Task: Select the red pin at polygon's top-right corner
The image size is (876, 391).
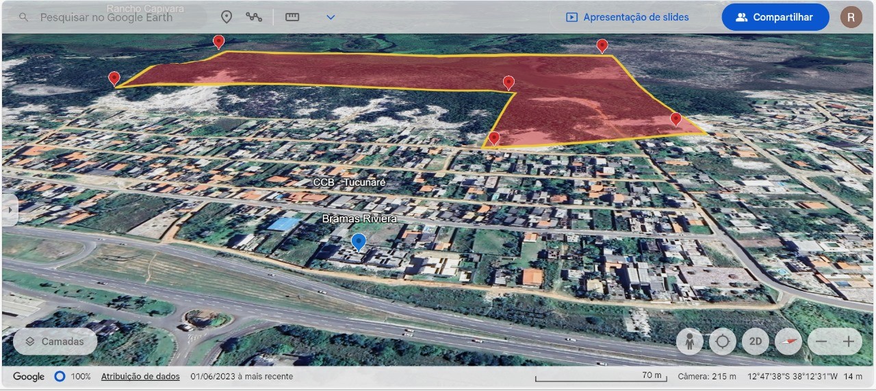Action: click(602, 46)
